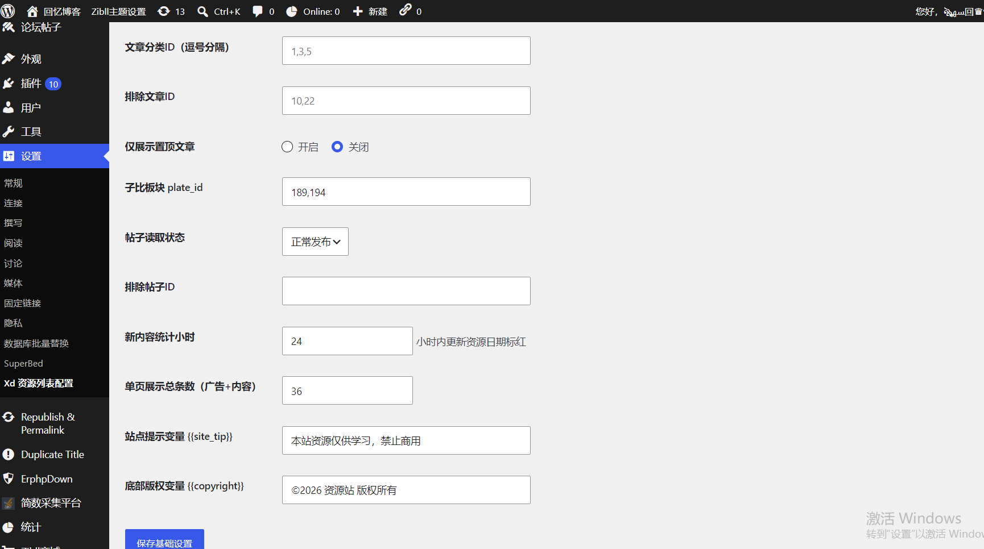The width and height of the screenshot is (984, 549).
Task: Open Zibll主题设置 in the admin bar
Action: point(118,11)
